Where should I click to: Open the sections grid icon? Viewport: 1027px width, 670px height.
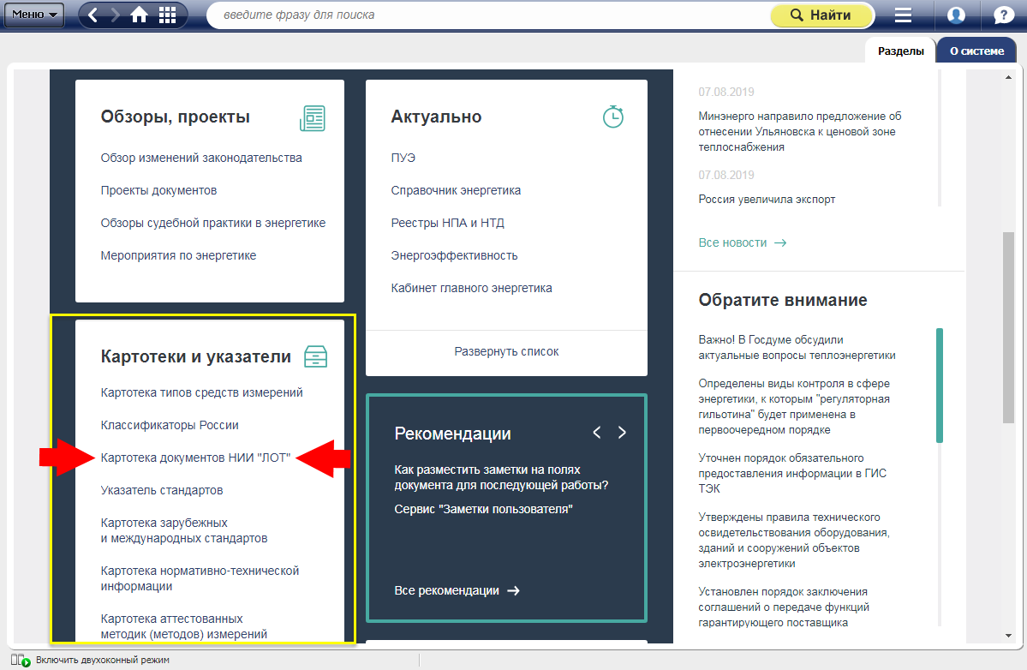pyautogui.click(x=168, y=15)
